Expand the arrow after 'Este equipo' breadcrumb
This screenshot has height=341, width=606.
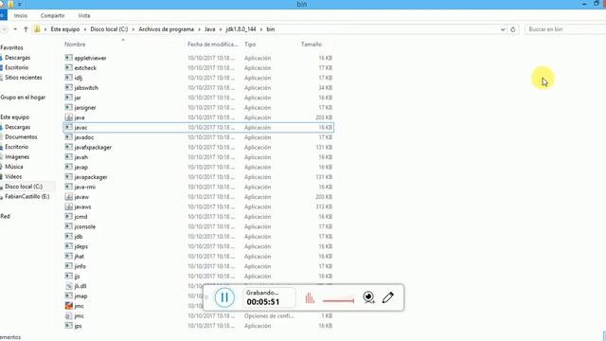(85, 29)
